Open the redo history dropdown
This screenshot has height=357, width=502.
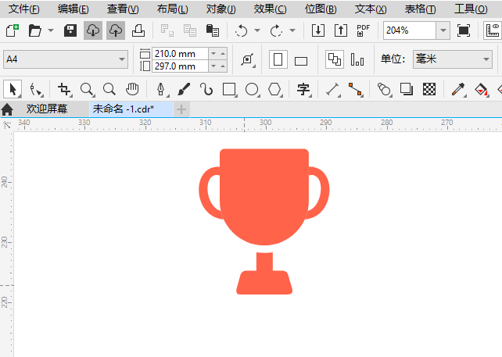click(292, 30)
